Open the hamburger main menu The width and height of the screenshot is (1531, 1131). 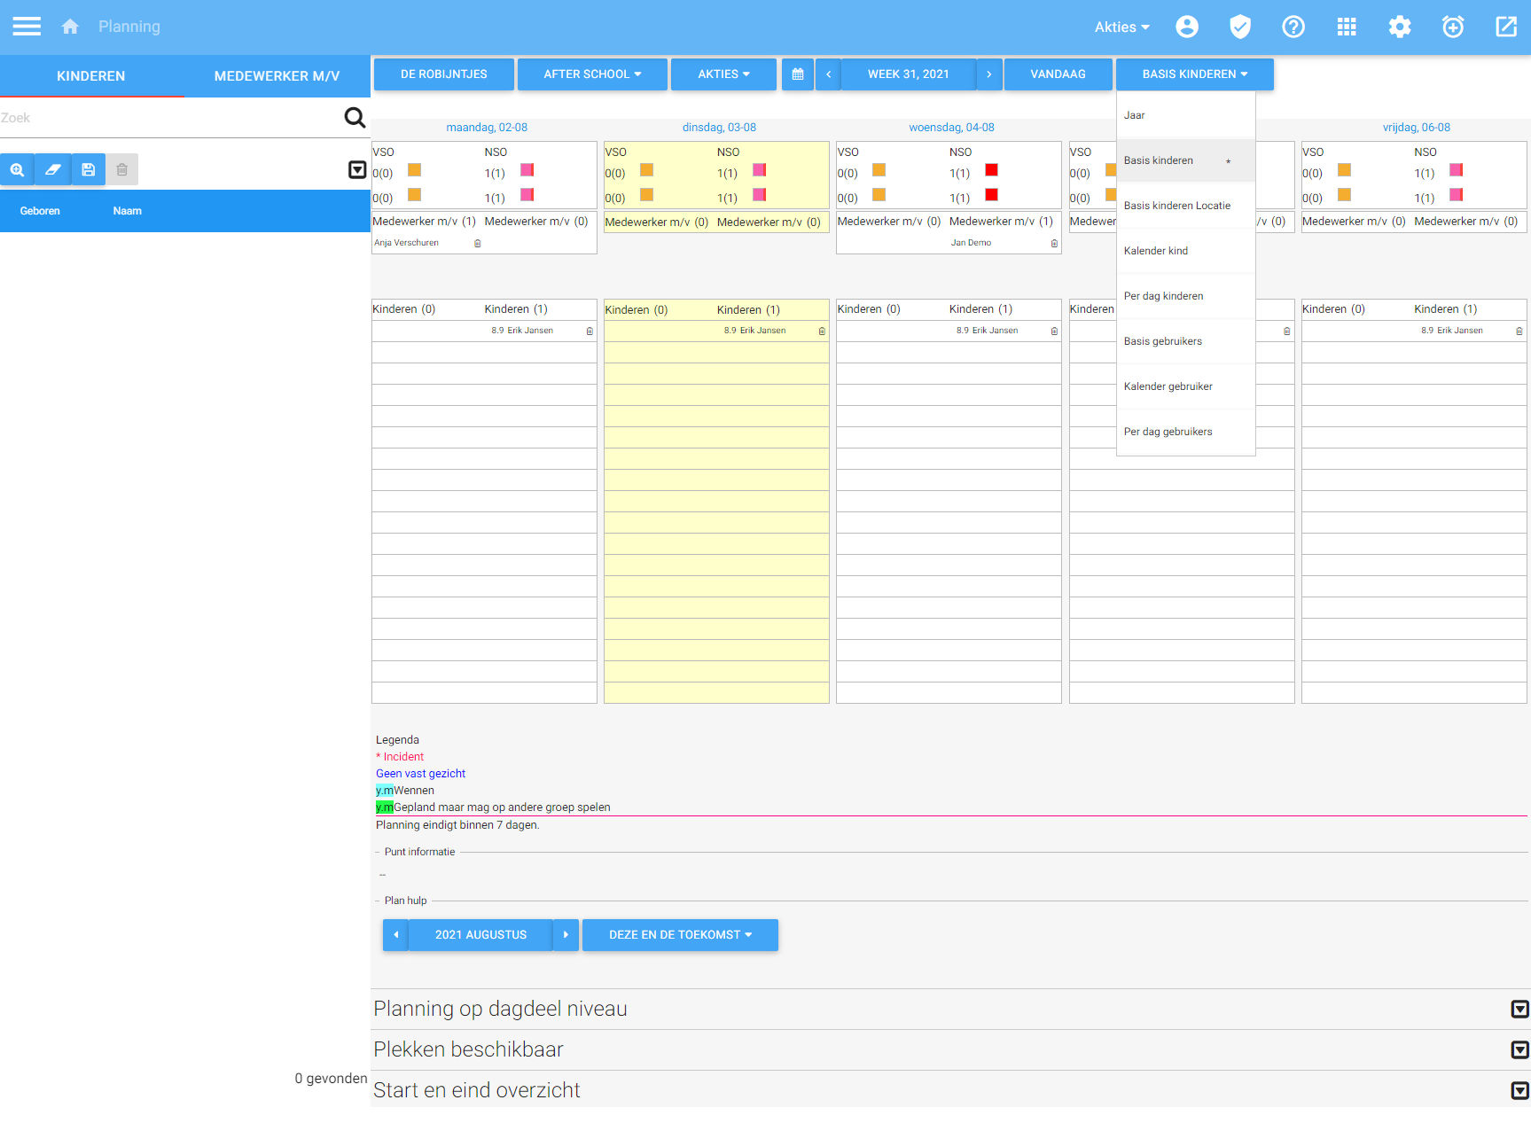(27, 27)
